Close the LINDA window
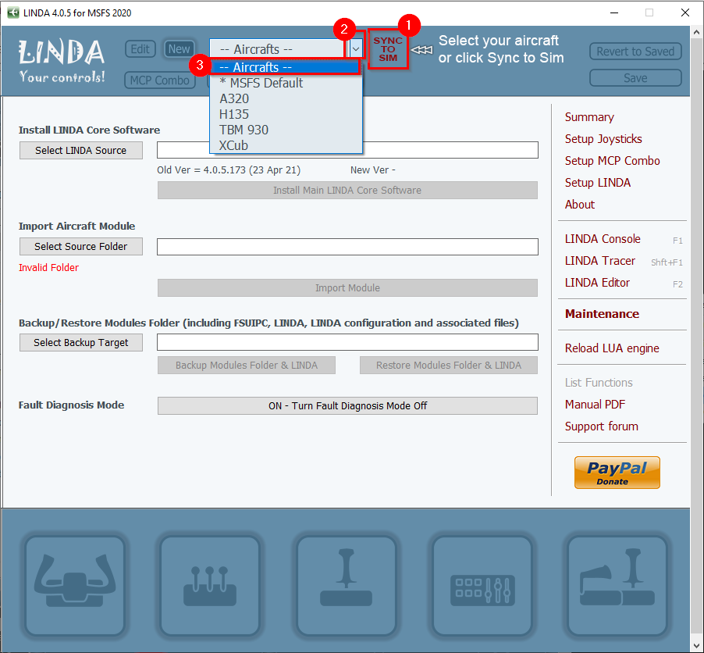 [x=685, y=12]
